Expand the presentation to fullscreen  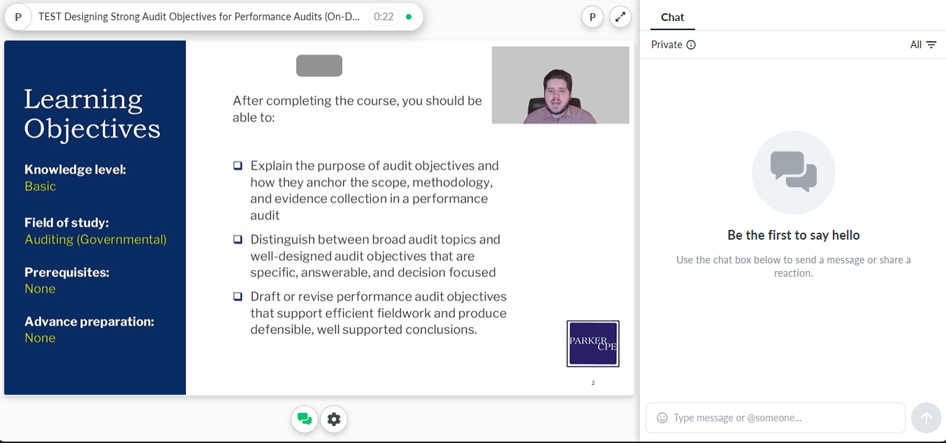point(620,17)
